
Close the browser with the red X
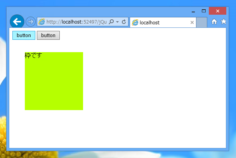point(217,11)
